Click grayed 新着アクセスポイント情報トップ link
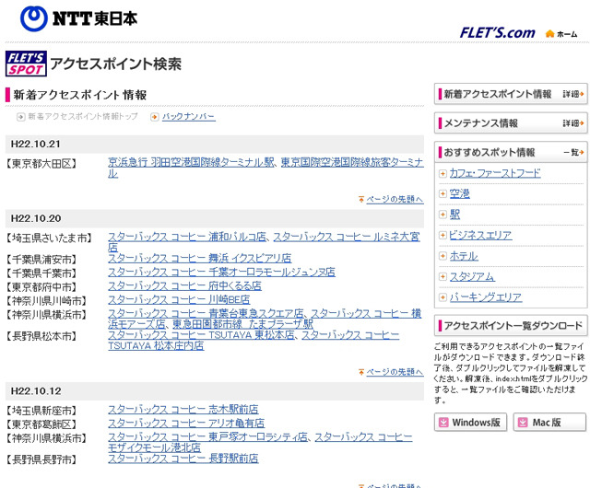The image size is (590, 488). click(x=83, y=117)
